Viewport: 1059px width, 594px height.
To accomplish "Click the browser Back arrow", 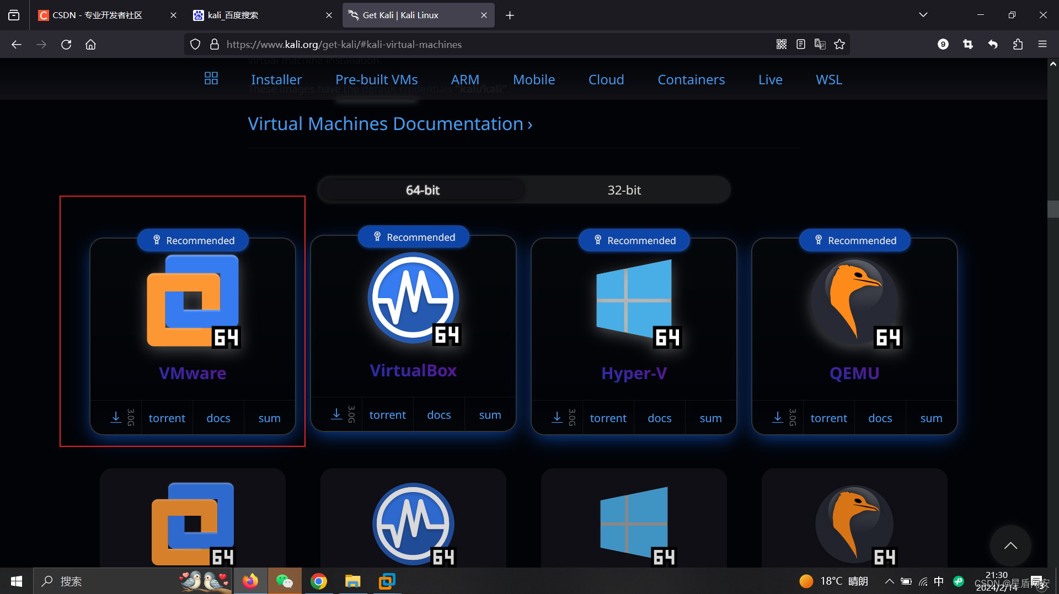I will (x=17, y=45).
